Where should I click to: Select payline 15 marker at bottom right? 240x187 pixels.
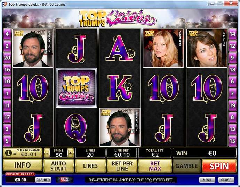pos(232,141)
